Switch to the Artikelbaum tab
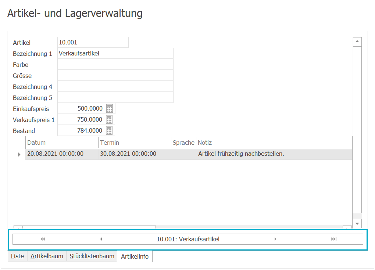 tap(47, 256)
